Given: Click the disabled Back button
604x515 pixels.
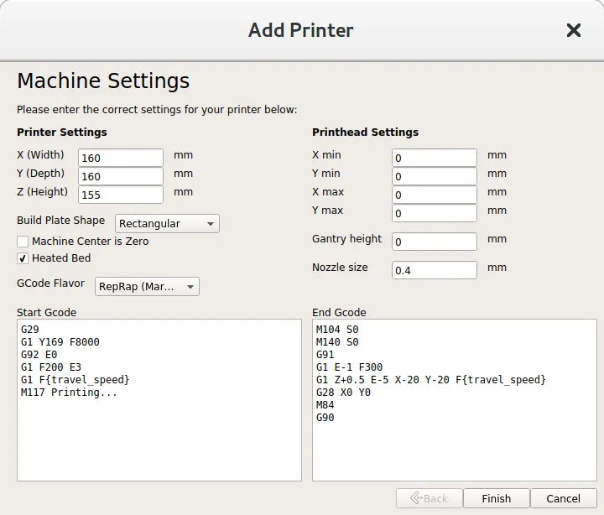Looking at the screenshot, I should pos(430,498).
